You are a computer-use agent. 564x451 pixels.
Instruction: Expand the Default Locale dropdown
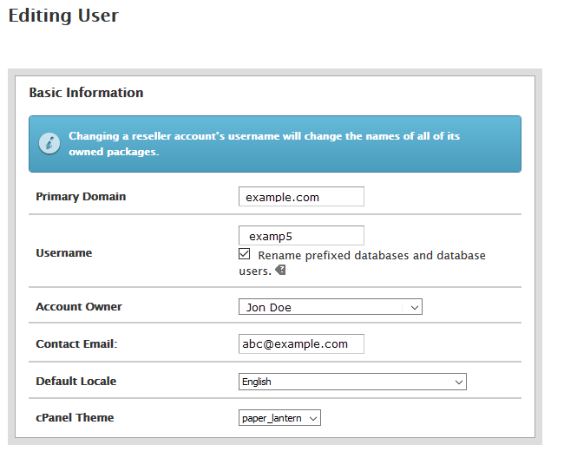(352, 382)
